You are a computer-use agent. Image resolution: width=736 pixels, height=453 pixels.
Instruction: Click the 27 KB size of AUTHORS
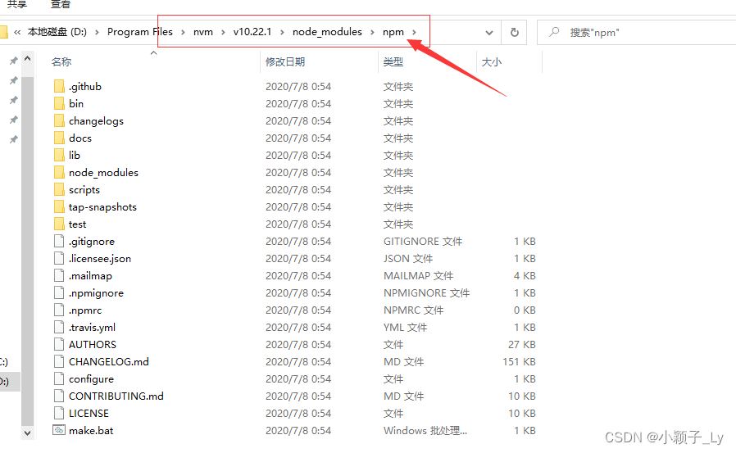coord(522,345)
